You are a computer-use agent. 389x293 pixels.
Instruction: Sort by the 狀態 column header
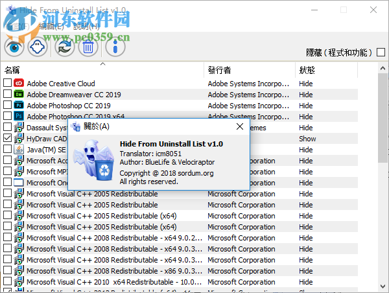(x=326, y=70)
